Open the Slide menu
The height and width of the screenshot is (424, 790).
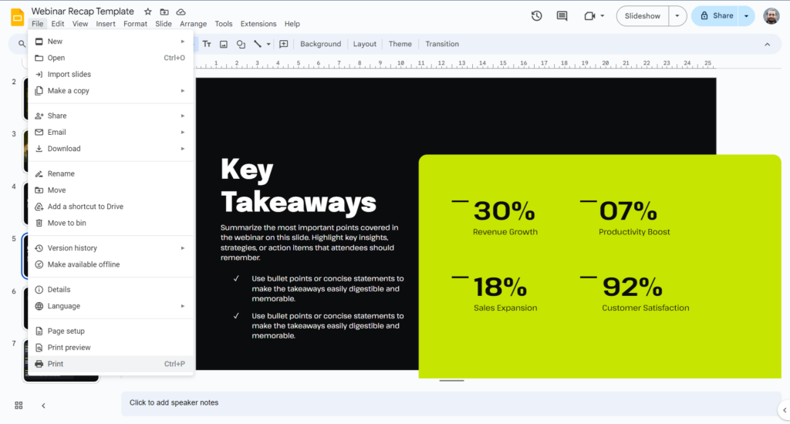(164, 24)
